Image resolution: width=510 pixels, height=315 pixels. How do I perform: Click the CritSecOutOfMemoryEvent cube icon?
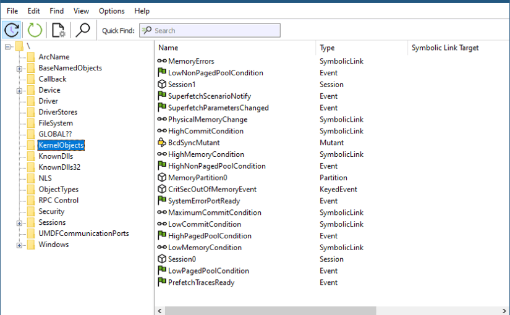(x=162, y=189)
